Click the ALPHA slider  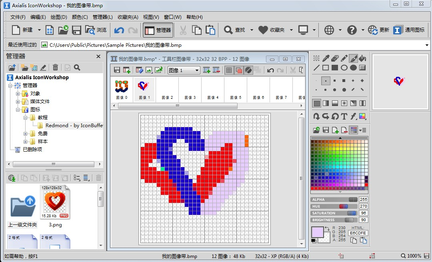[x=334, y=200]
